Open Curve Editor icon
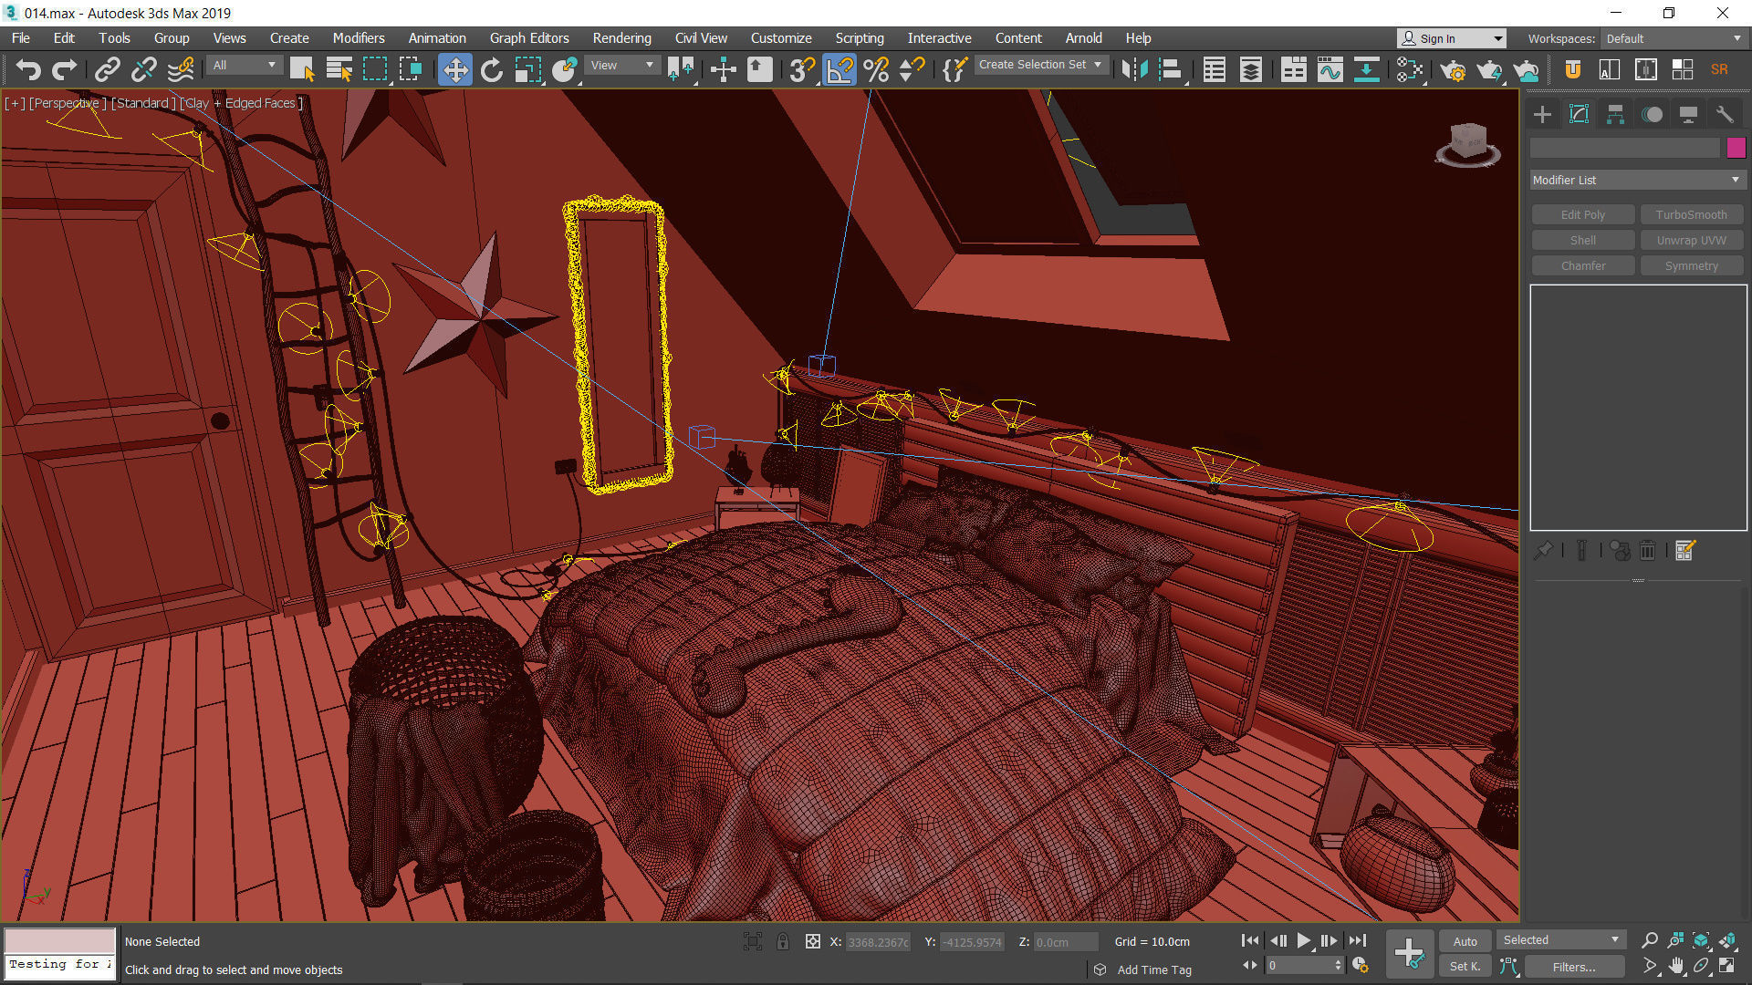The width and height of the screenshot is (1752, 985). (1330, 69)
